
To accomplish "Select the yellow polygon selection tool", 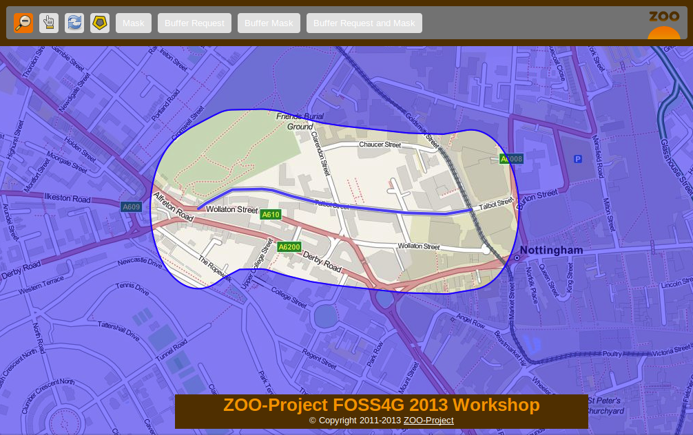I will tap(100, 23).
